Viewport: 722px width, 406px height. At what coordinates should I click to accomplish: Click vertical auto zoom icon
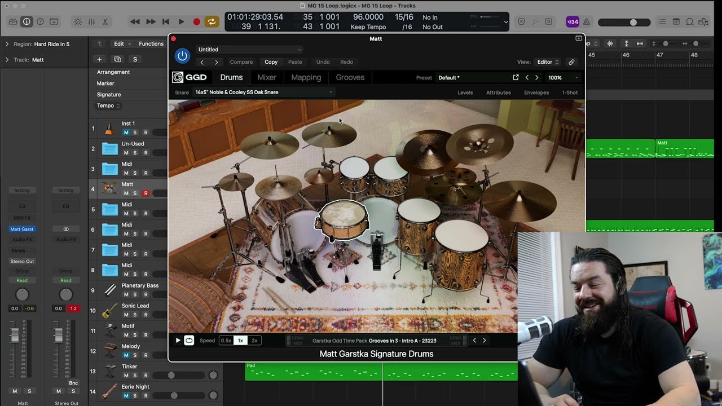click(626, 43)
